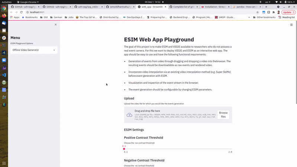Show Applications grid in the dock
The image size is (297, 167).
tap(4, 163)
